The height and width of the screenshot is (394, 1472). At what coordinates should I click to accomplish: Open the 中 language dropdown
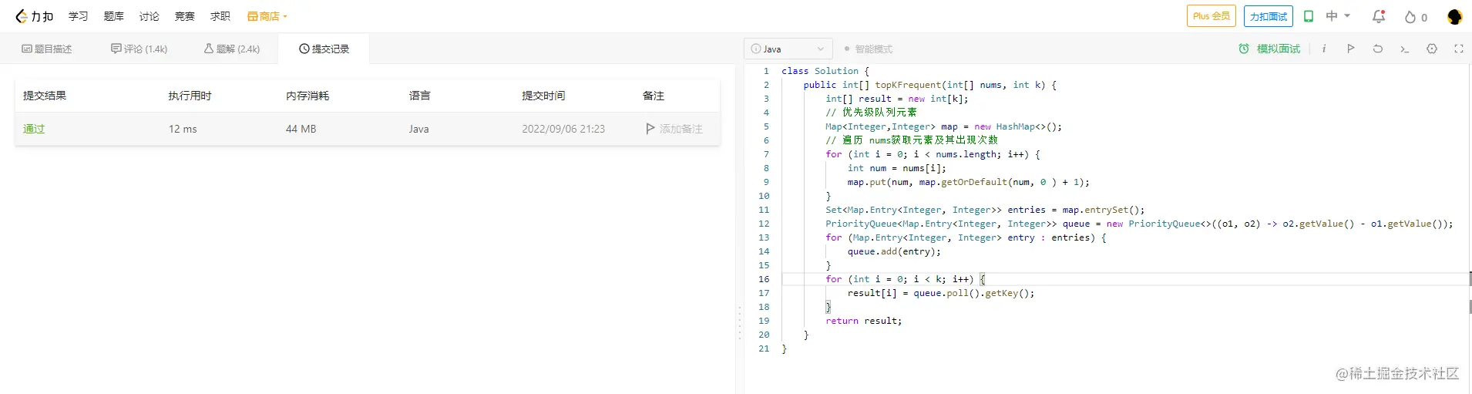1338,16
